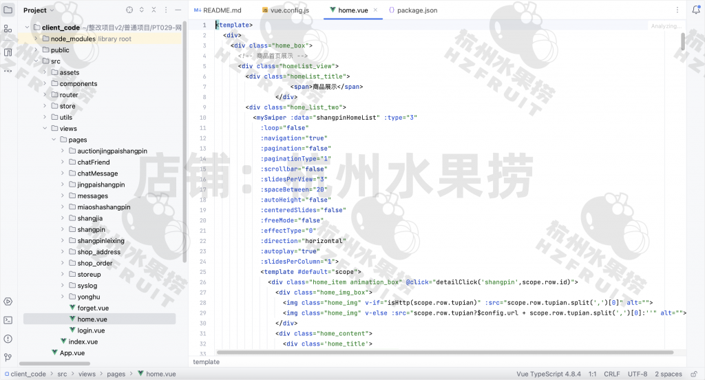This screenshot has width=705, height=380.
Task: Click the CRLF line separator button
Action: pos(611,374)
